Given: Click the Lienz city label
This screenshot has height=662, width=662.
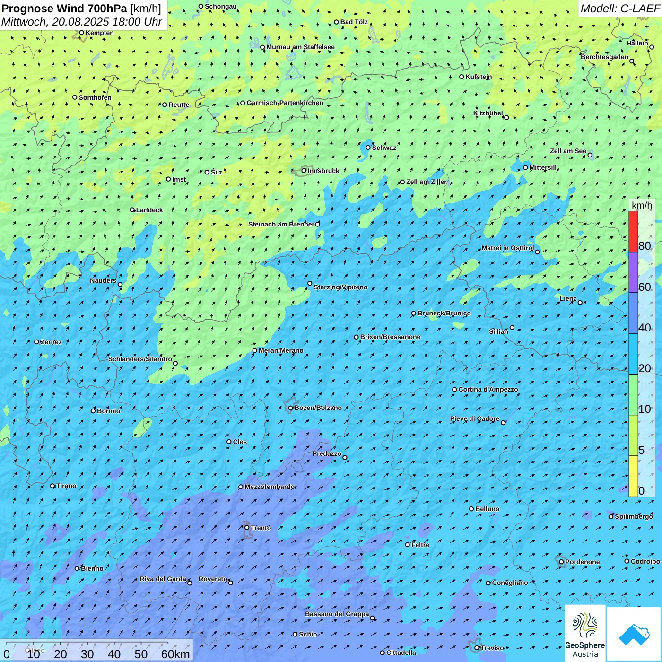Looking at the screenshot, I should (x=568, y=298).
